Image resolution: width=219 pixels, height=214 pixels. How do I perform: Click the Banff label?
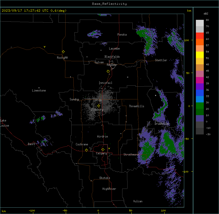click(x=32, y=144)
